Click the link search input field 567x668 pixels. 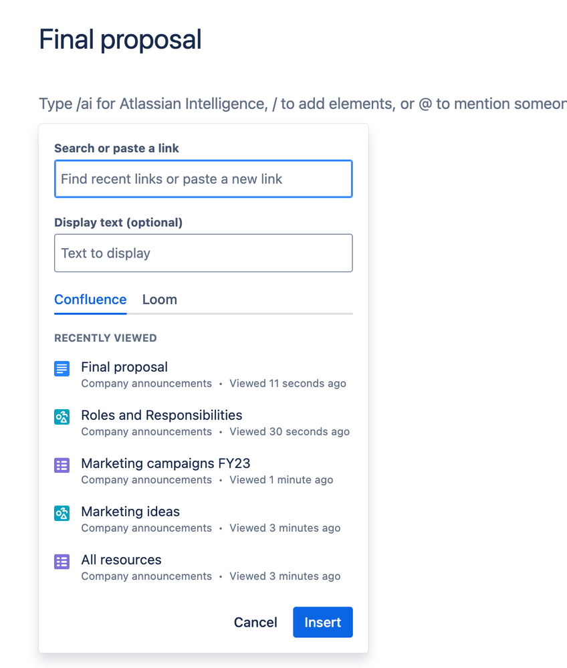pyautogui.click(x=203, y=179)
